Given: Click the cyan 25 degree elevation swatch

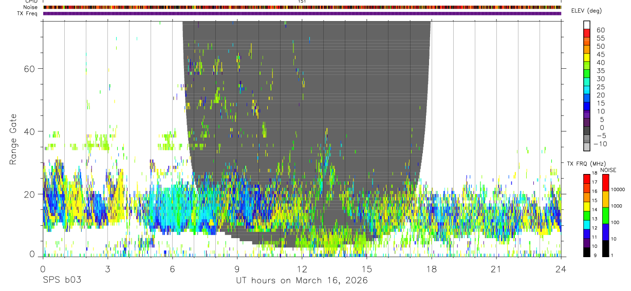Looking at the screenshot, I should [x=587, y=90].
